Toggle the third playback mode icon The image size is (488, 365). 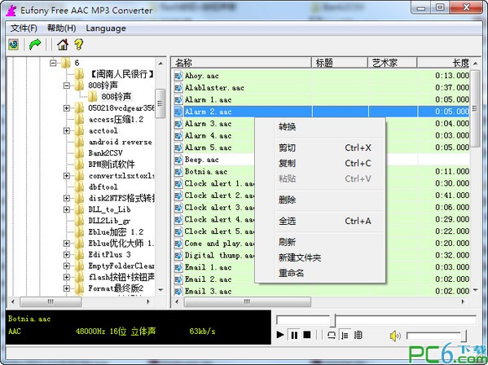tap(358, 335)
